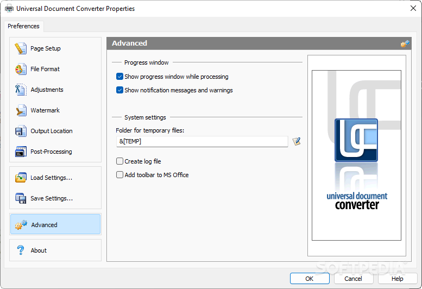
Task: Close the Properties dialog window
Action: pos(413,8)
